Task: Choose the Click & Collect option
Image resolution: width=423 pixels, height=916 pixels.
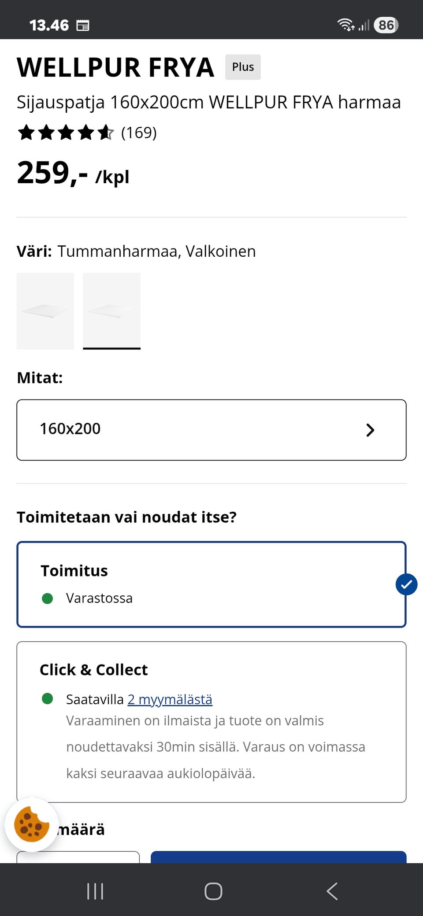Action: (211, 721)
